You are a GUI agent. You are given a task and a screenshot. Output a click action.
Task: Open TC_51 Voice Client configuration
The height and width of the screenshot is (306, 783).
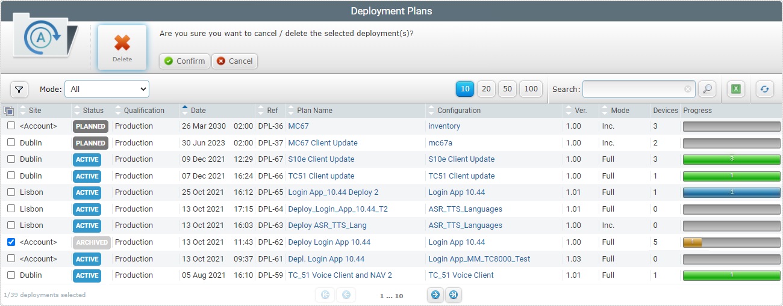[461, 275]
